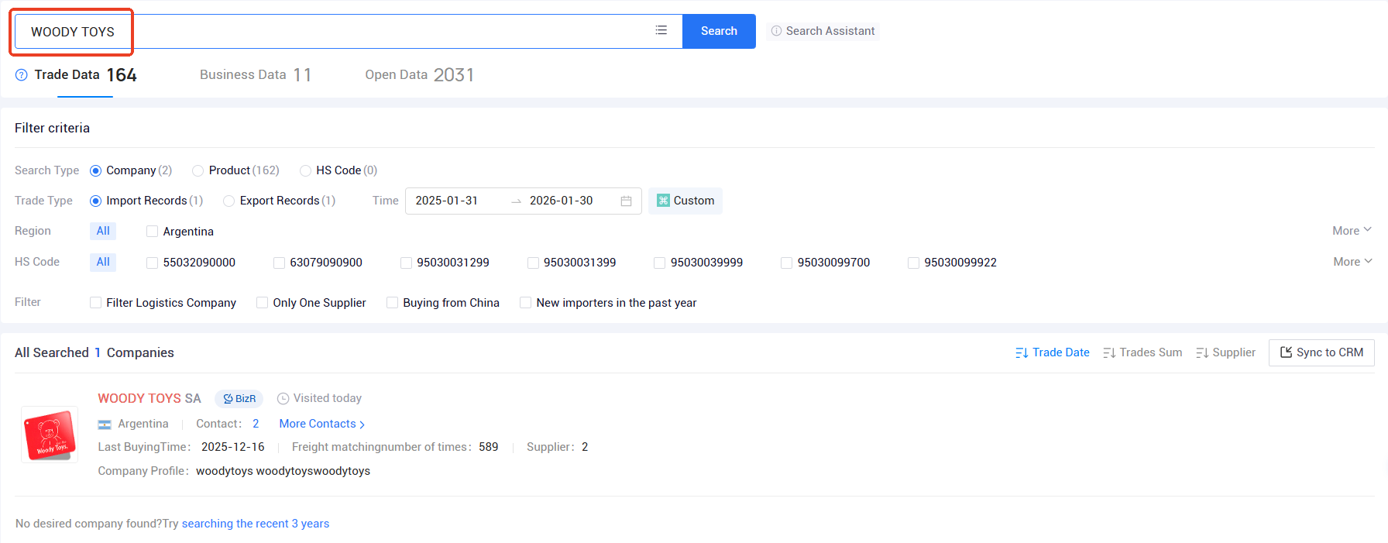Click the Trade Date sort icon
The height and width of the screenshot is (543, 1388).
[1022, 353]
